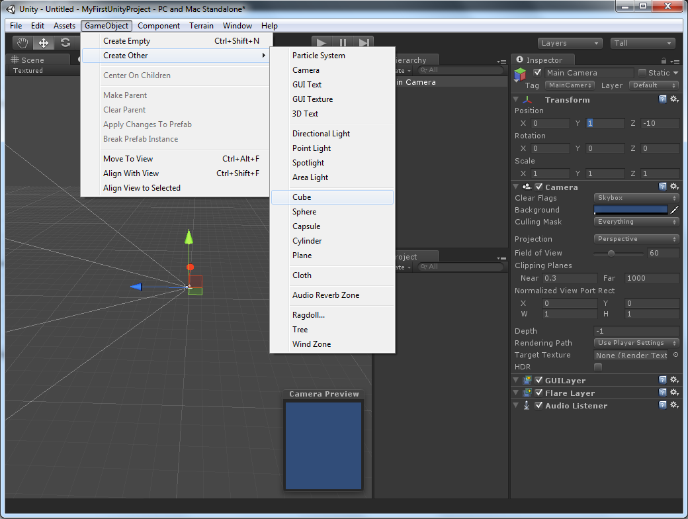
Task: Open the Tag MainCamera dropdown
Action: pyautogui.click(x=570, y=85)
